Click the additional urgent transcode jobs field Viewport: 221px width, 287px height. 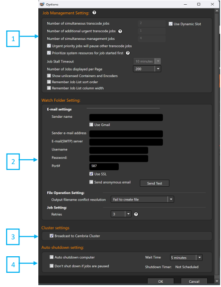point(152,31)
